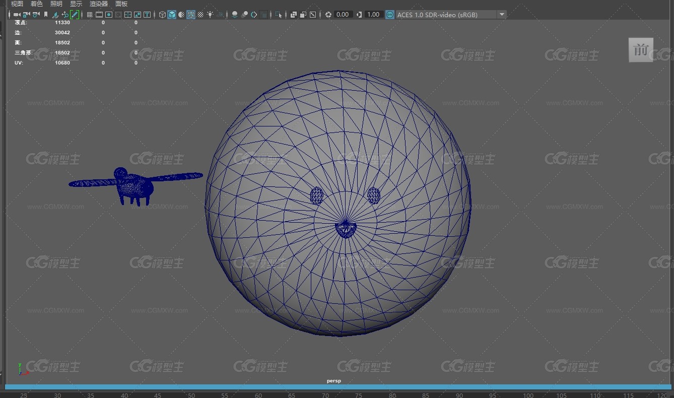Jump to frame 100 on time slider
The height and width of the screenshot is (398, 674).
click(528, 395)
